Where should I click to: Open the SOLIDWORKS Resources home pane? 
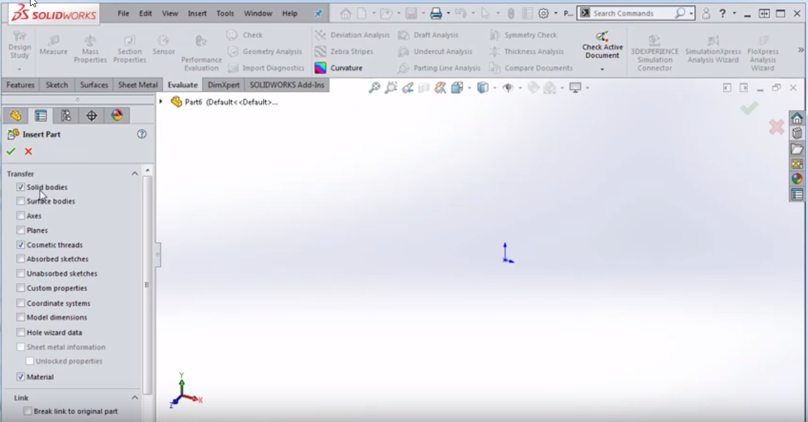[x=796, y=118]
